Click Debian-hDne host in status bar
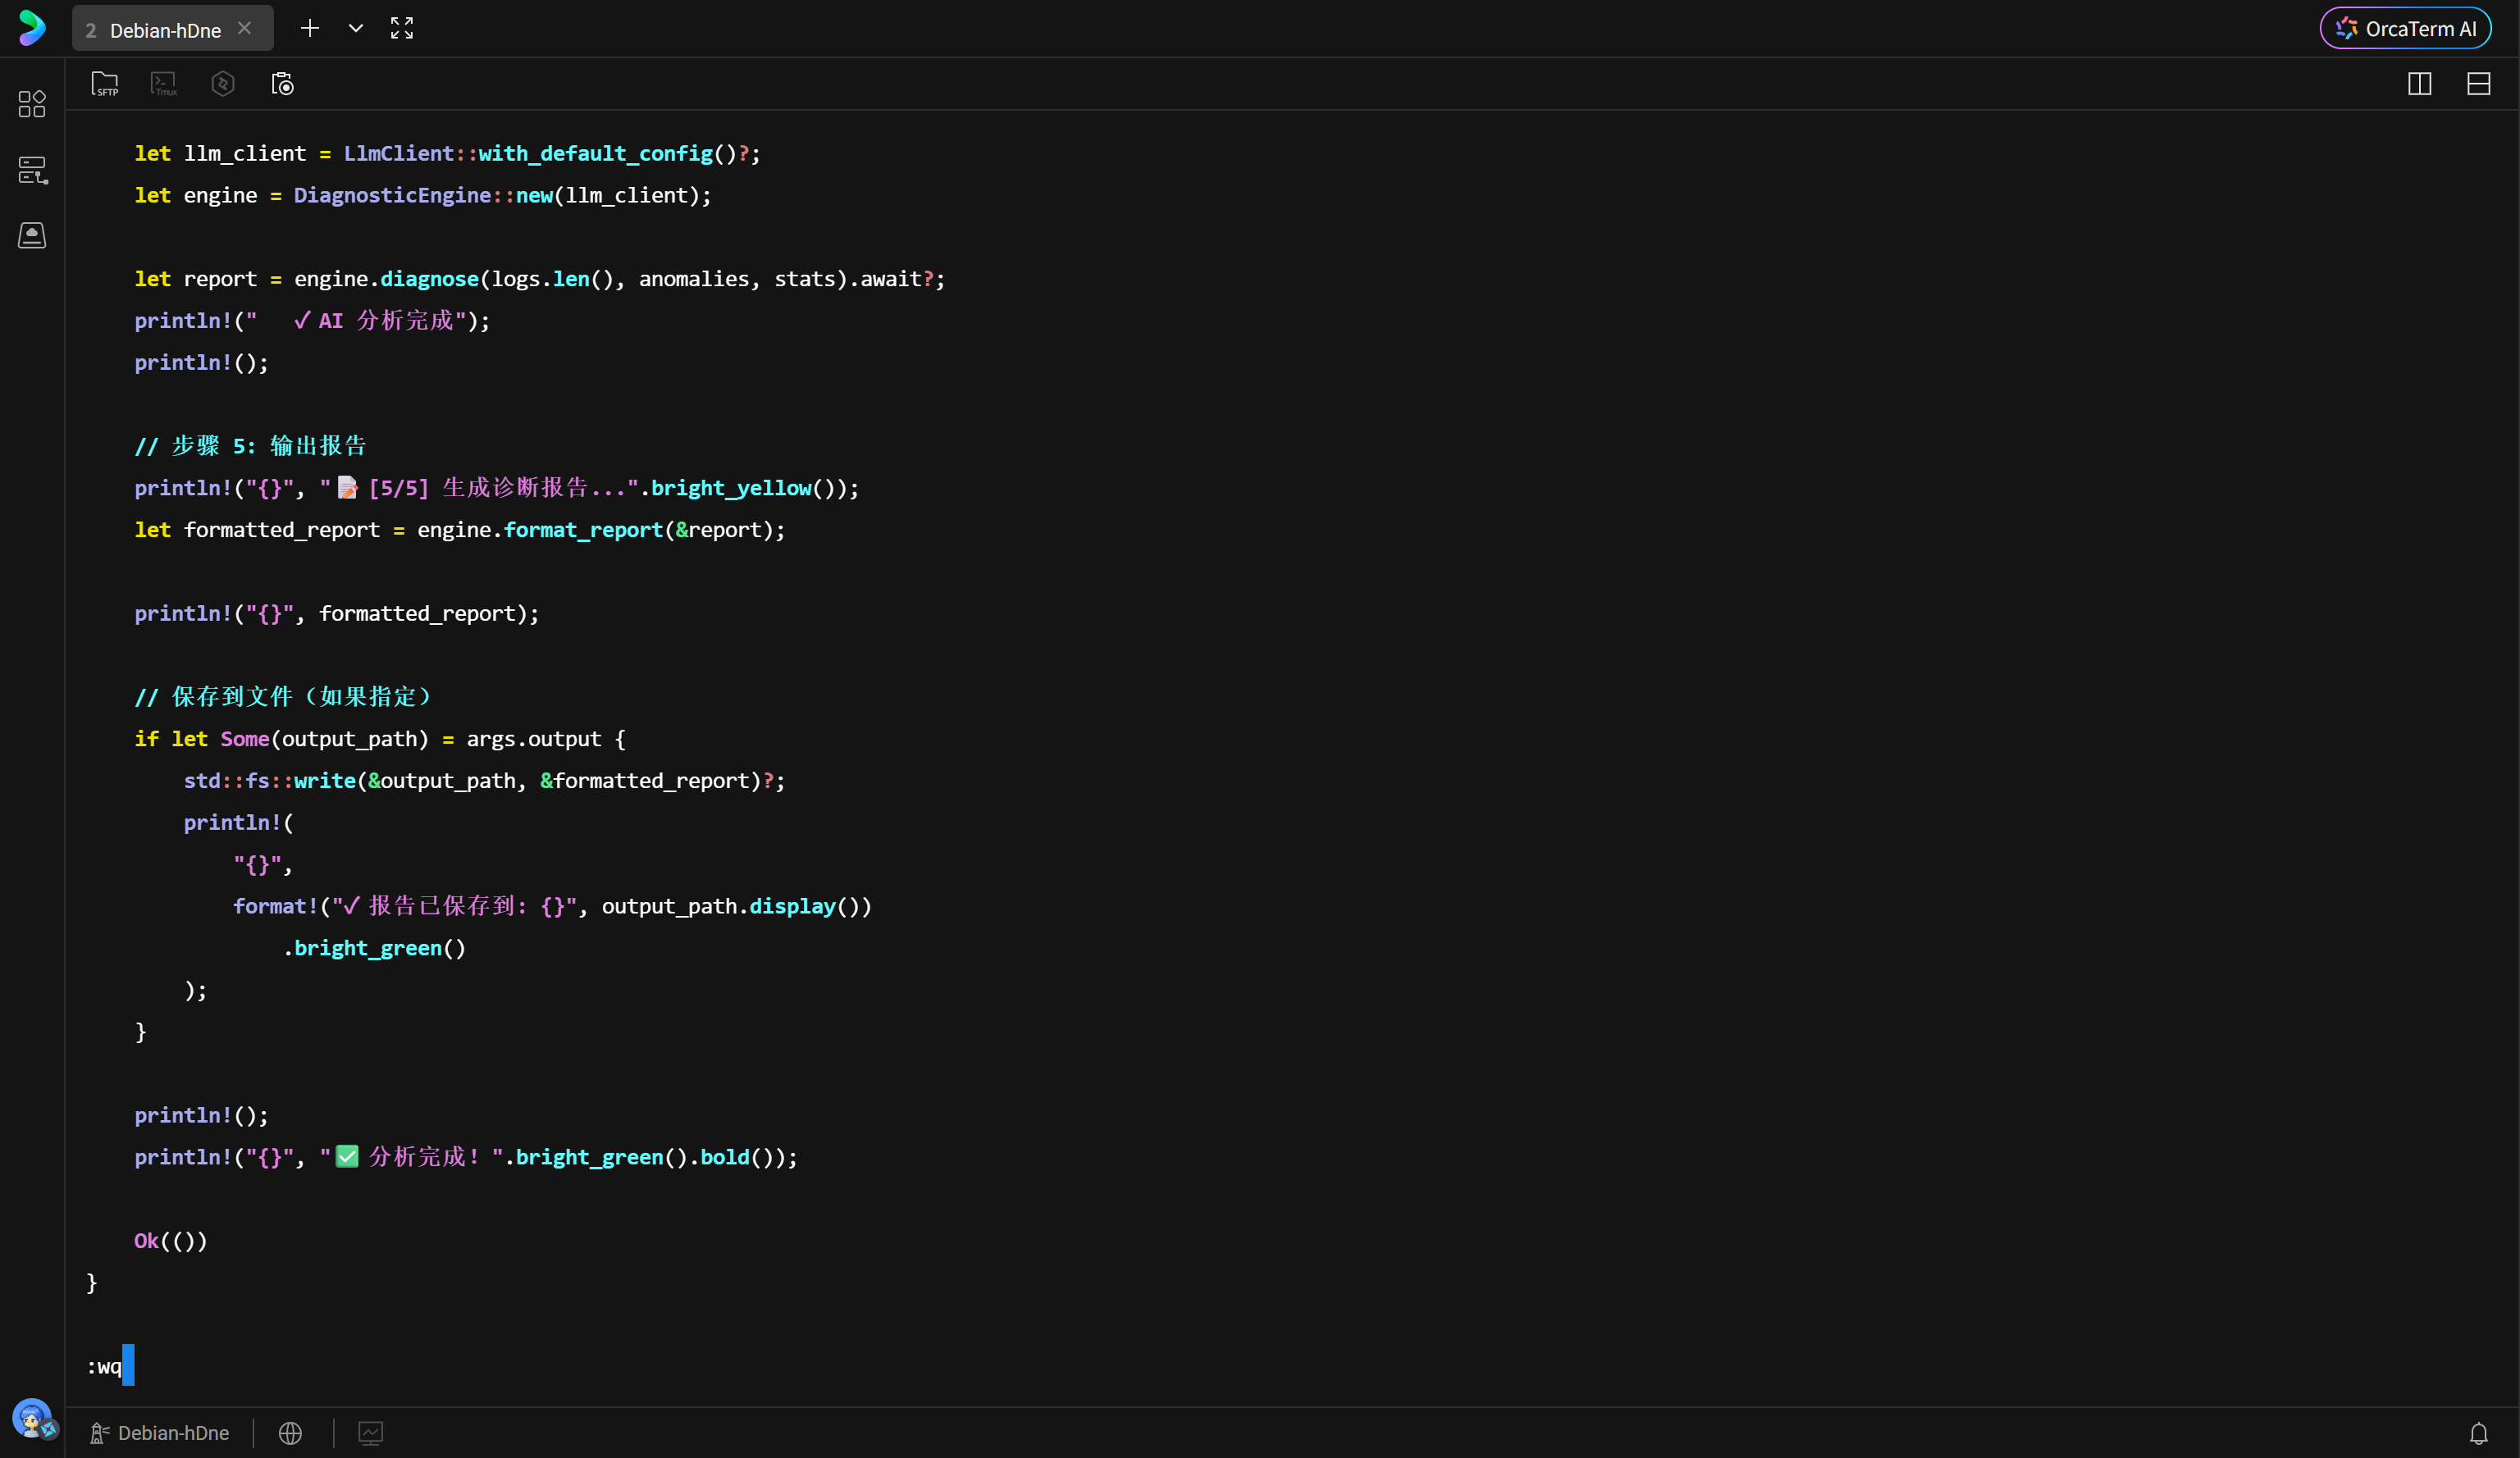 click(160, 1433)
